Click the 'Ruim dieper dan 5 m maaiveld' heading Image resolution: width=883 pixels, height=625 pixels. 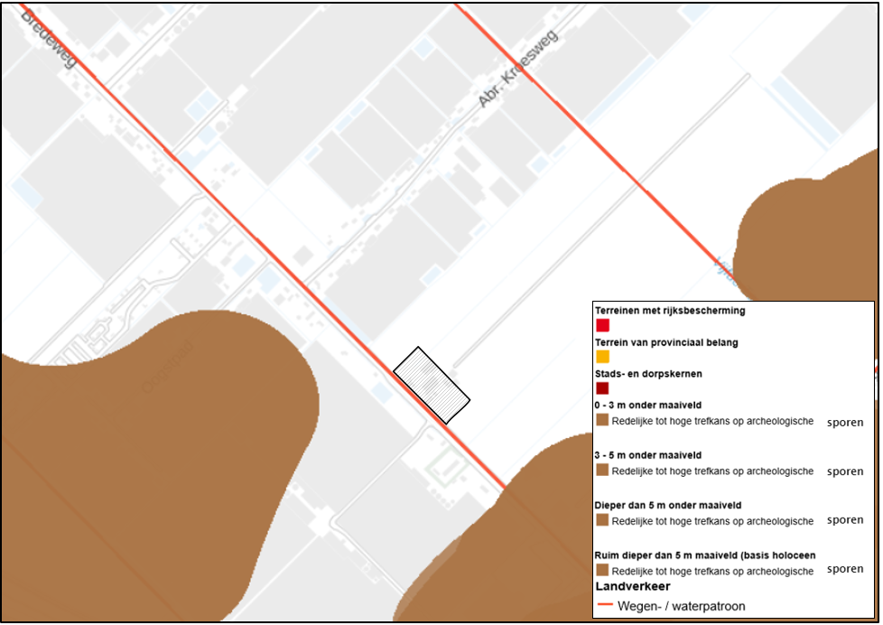pos(705,555)
